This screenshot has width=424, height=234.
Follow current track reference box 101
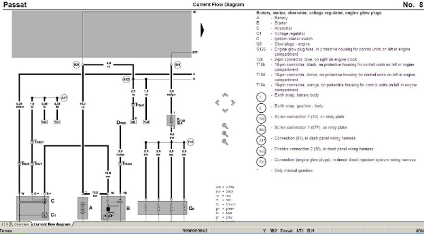[x=57, y=122]
